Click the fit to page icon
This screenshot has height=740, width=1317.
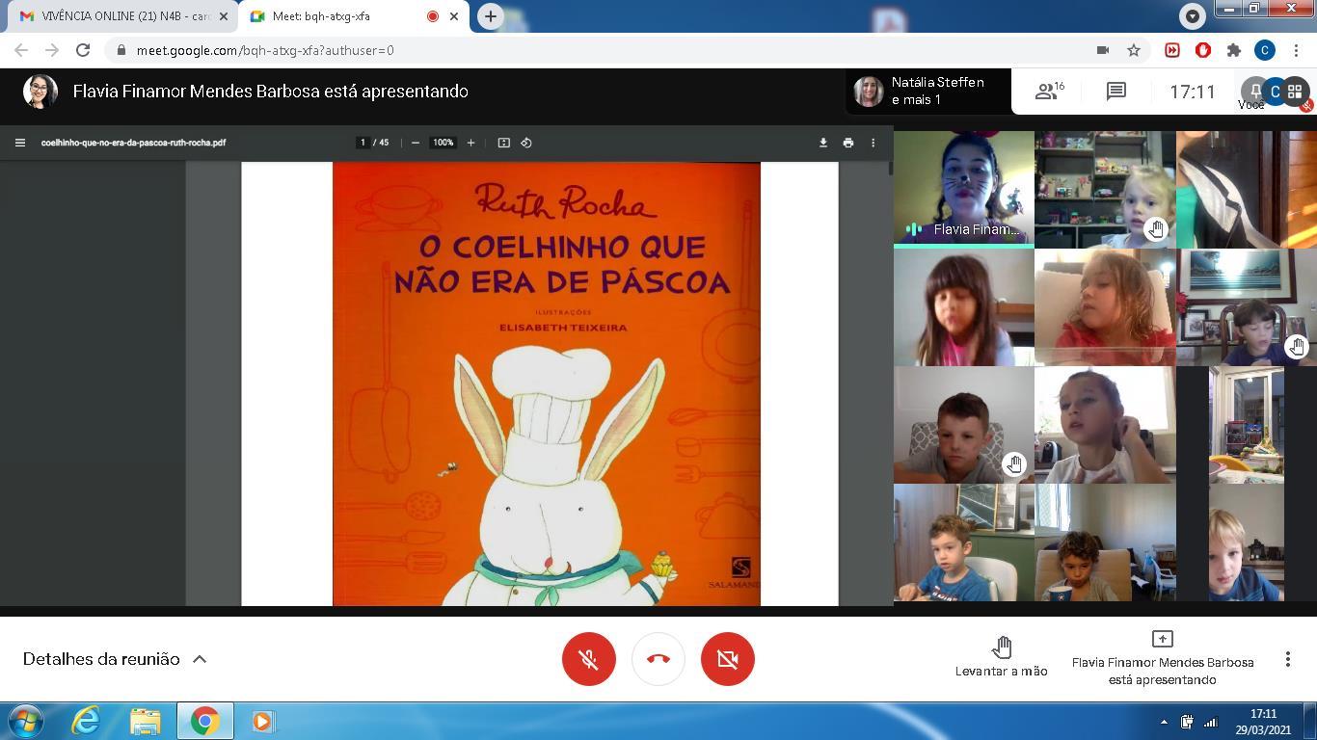pos(503,143)
